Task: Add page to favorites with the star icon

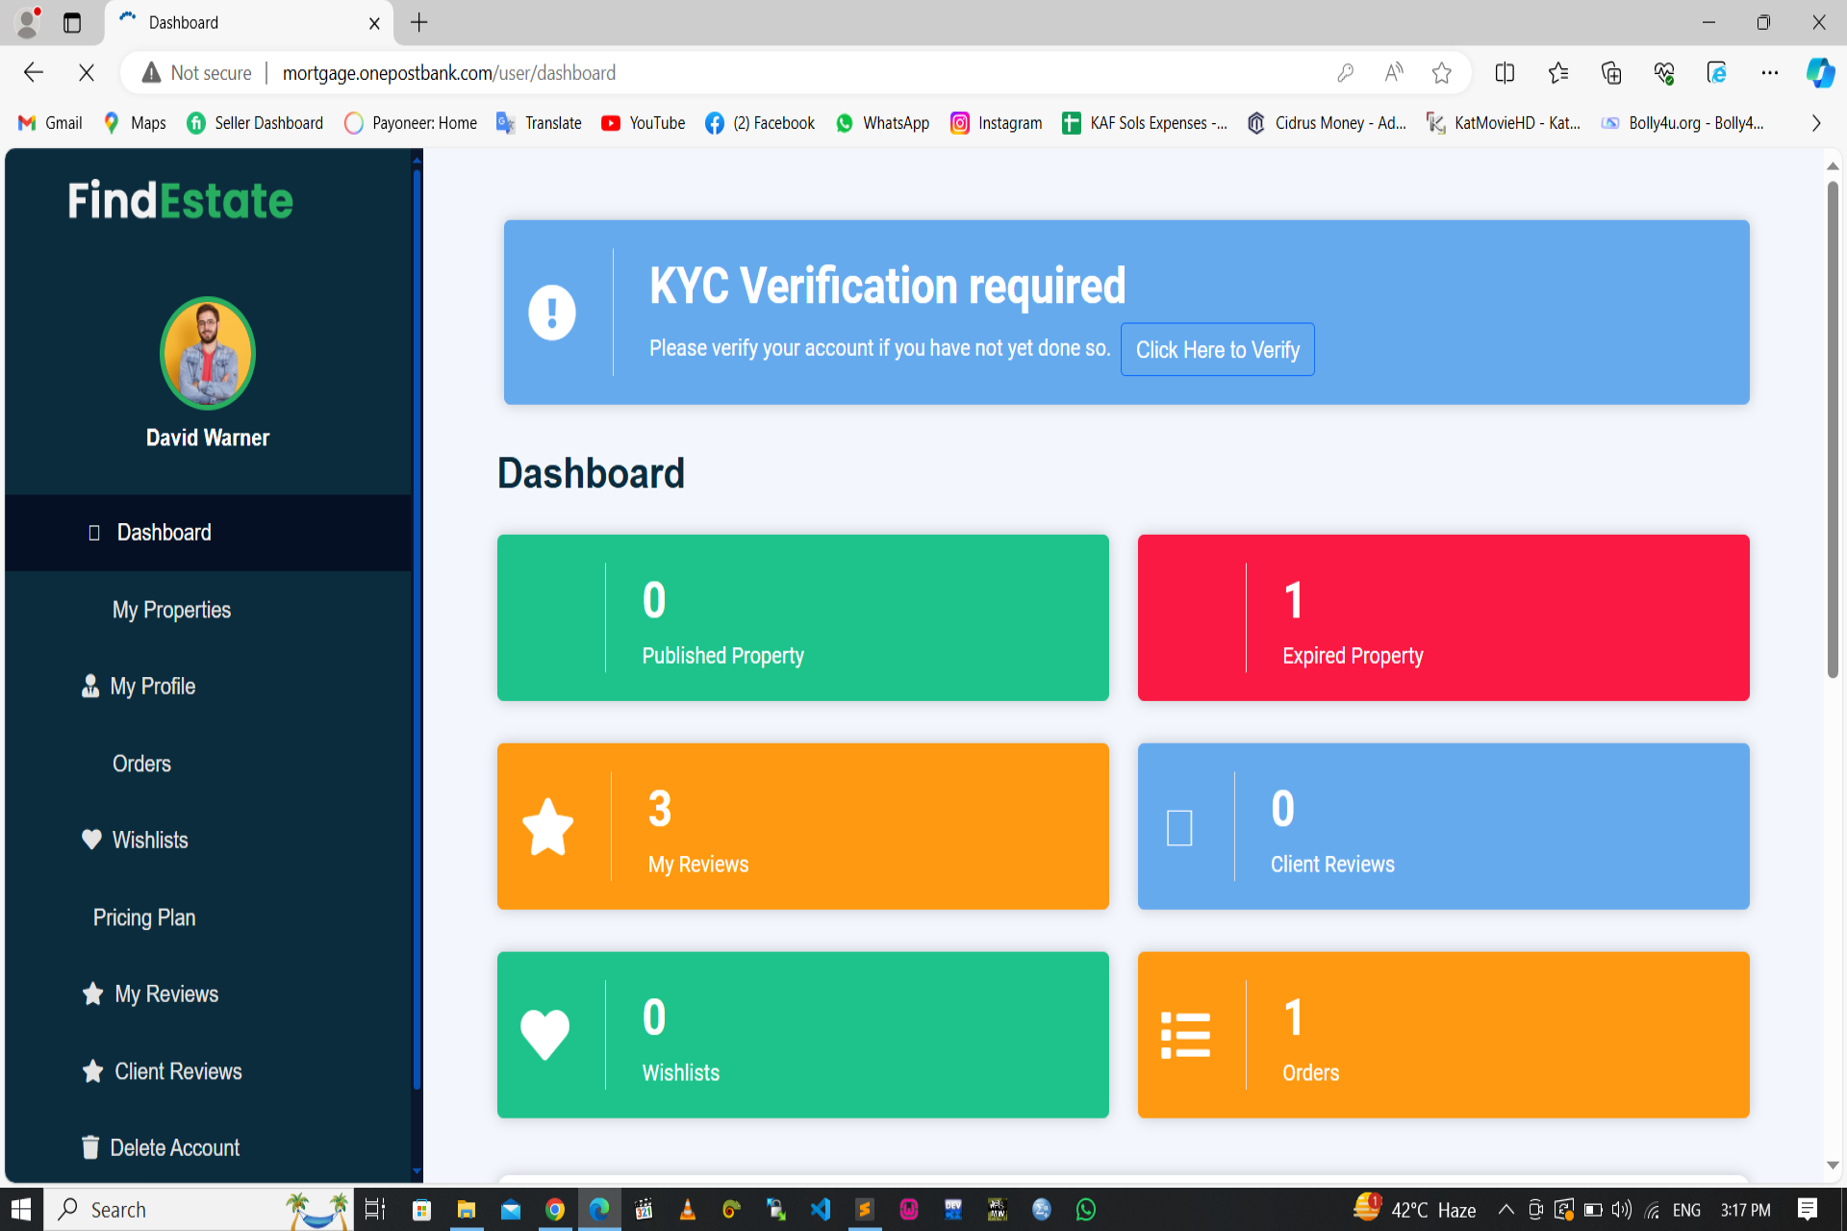Action: coord(1441,73)
